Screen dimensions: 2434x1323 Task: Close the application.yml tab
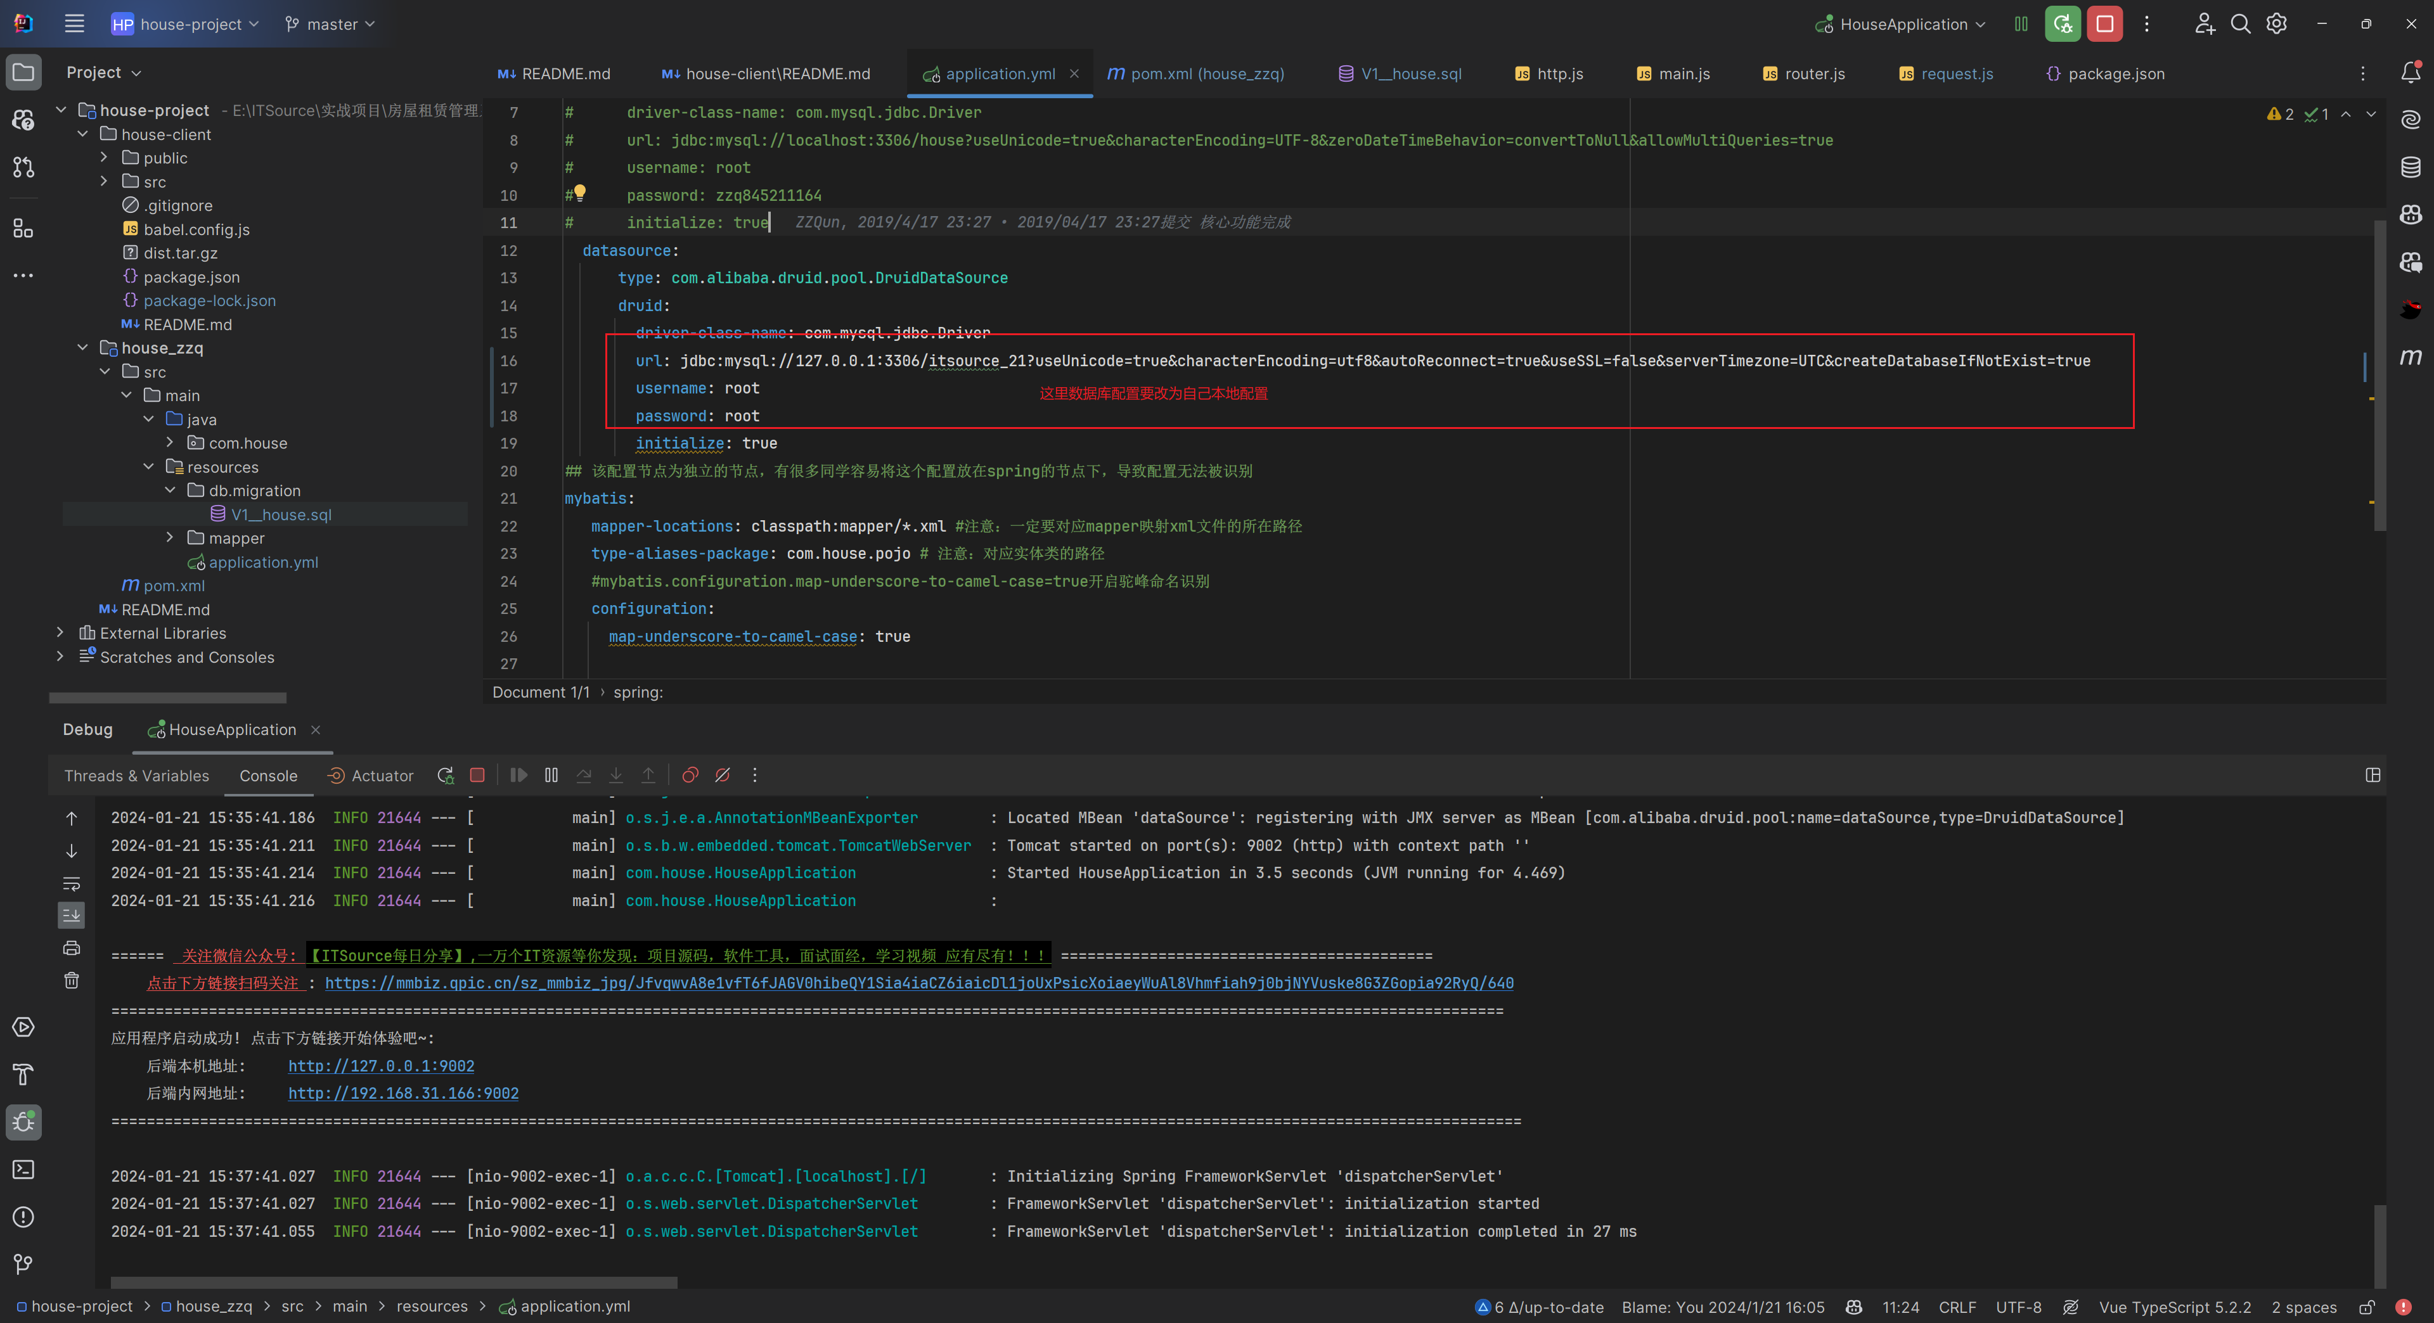(x=1074, y=73)
